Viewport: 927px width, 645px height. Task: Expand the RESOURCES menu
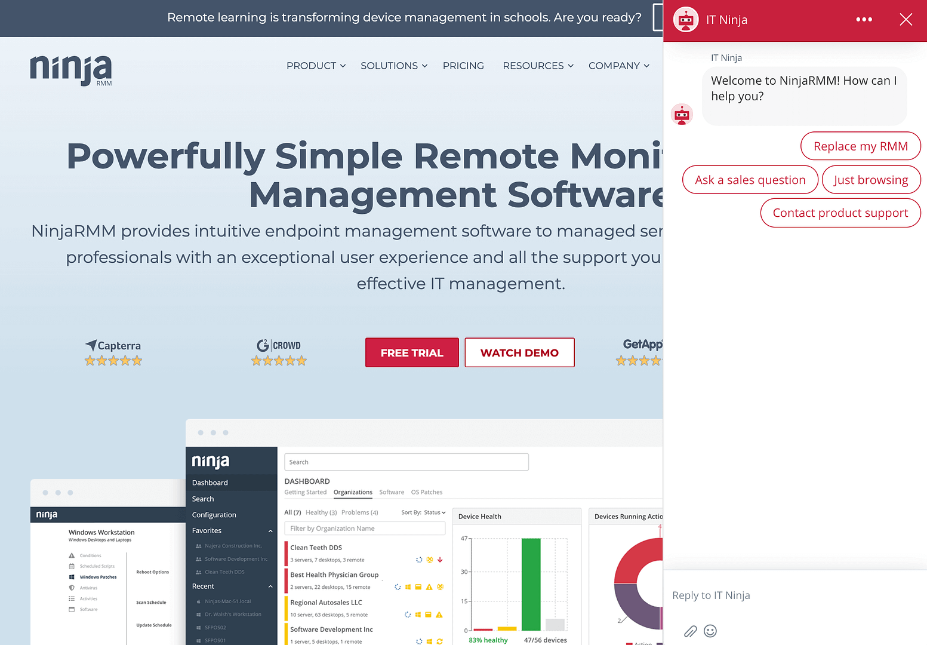(x=538, y=66)
